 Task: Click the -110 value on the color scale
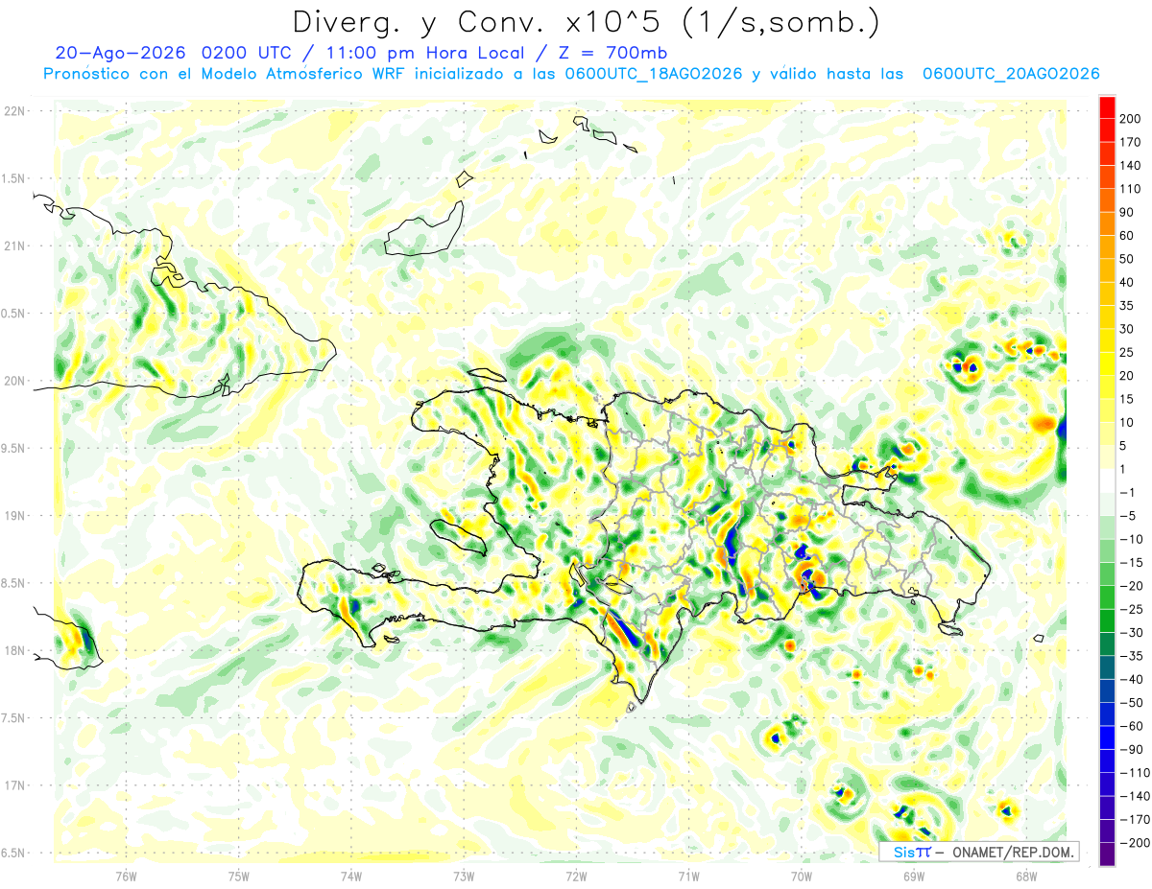(1134, 773)
